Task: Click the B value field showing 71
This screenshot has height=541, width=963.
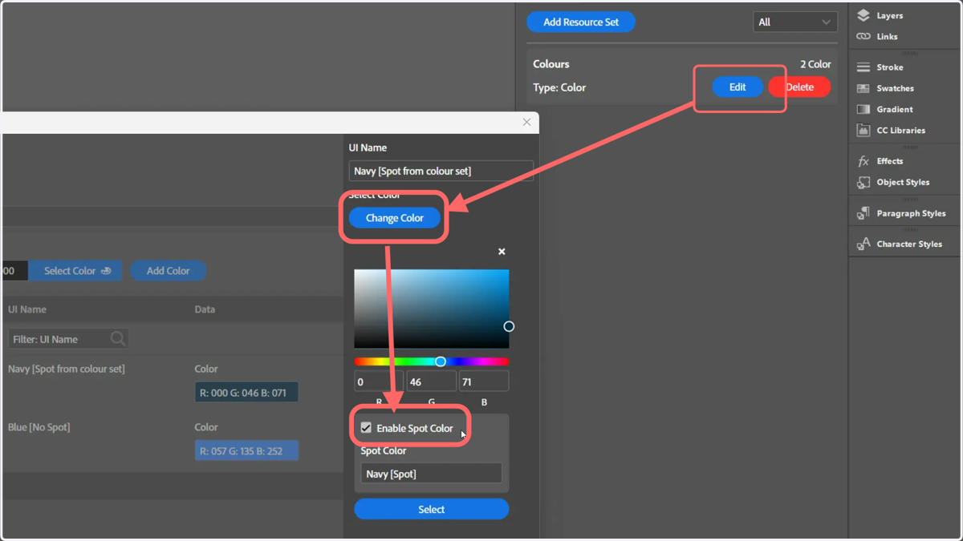Action: [484, 382]
